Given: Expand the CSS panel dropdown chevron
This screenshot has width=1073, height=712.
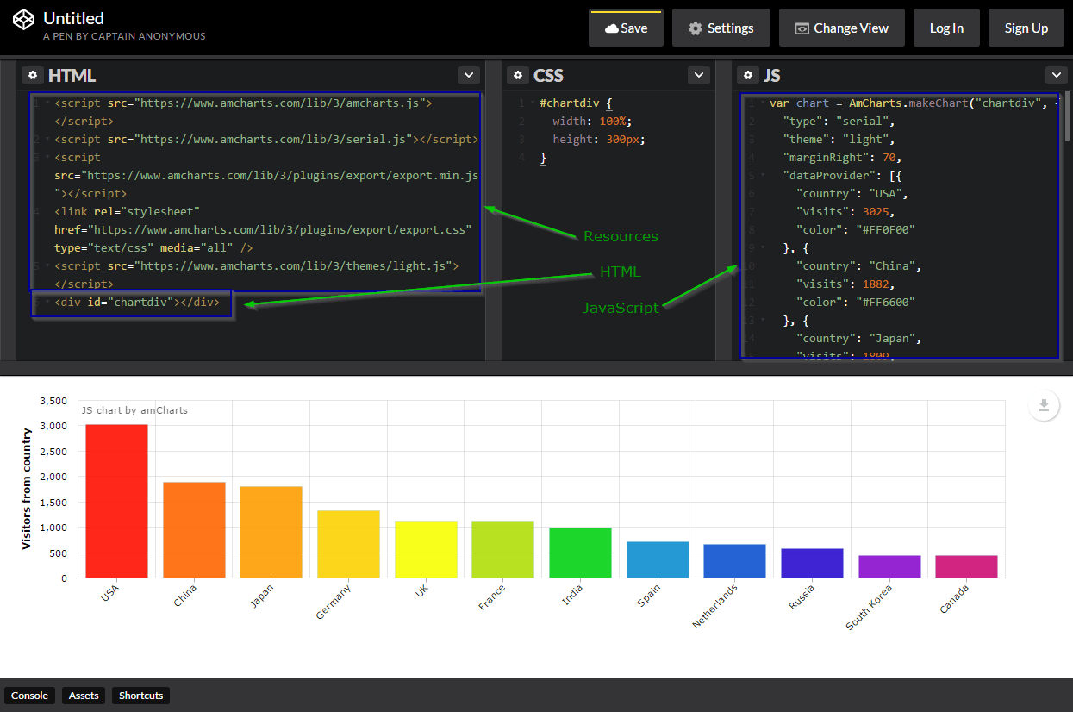Looking at the screenshot, I should point(698,75).
